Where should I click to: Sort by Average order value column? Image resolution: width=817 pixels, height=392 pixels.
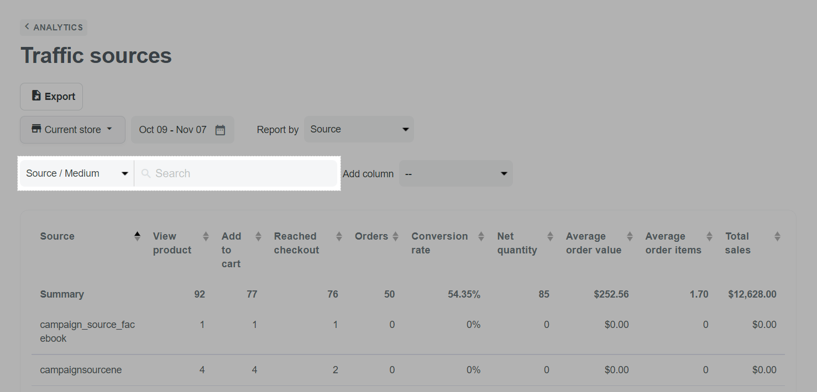pyautogui.click(x=630, y=236)
